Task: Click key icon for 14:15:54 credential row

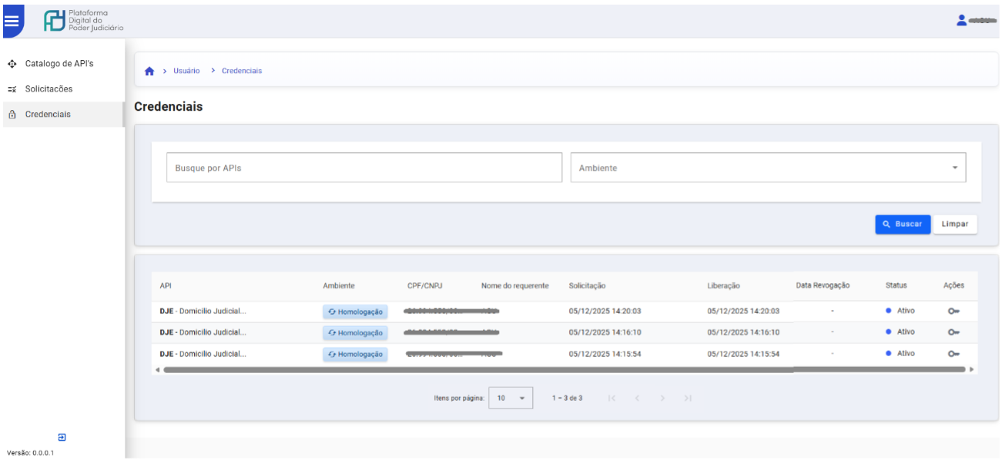Action: [953, 354]
